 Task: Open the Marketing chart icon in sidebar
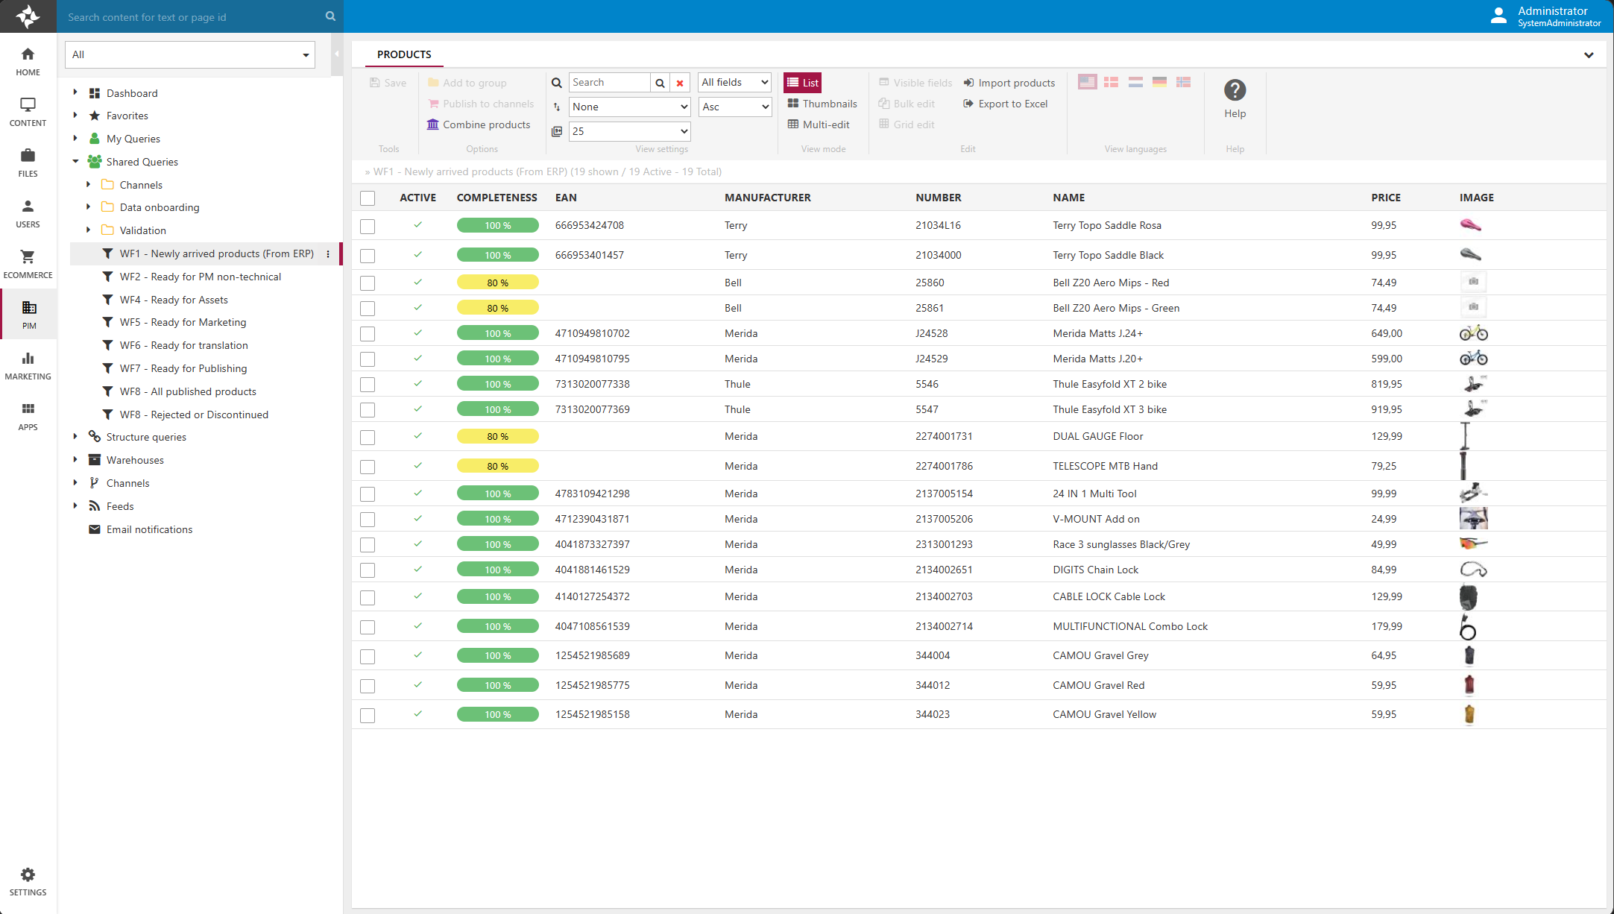pos(28,359)
